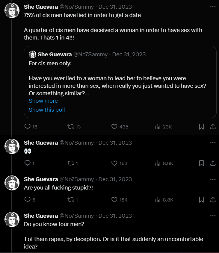Share the 'Are you all' tweet

coord(213,200)
